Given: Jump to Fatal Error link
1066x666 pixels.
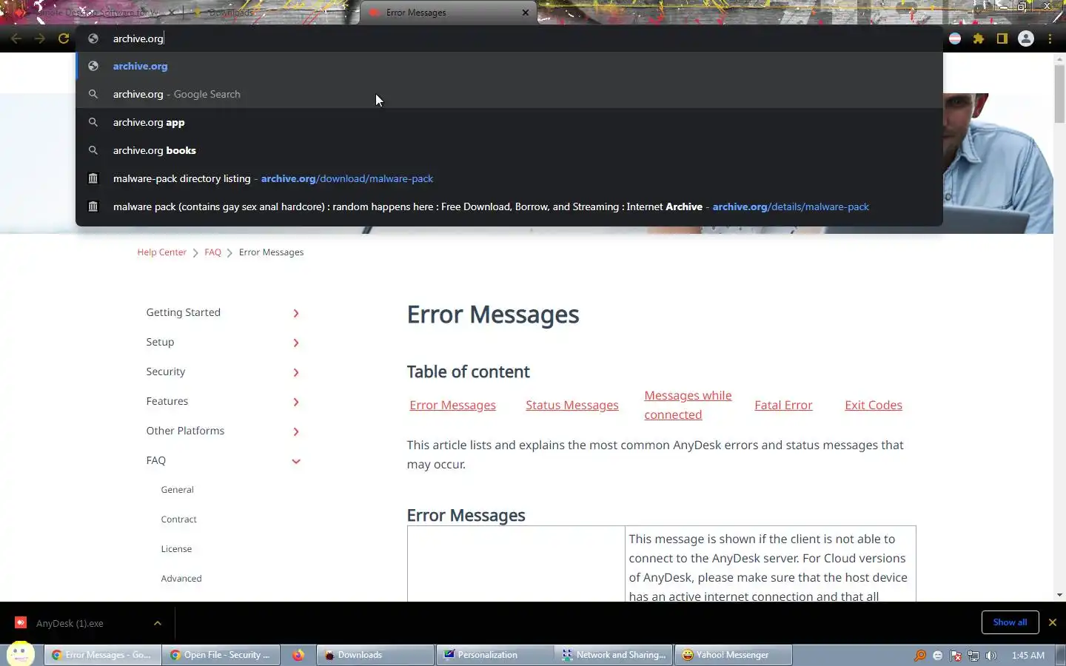Looking at the screenshot, I should point(783,405).
